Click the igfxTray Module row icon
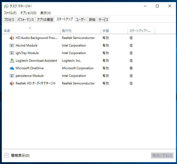Image resolution: width=177 pixels, height=164 pixels. 12,53
